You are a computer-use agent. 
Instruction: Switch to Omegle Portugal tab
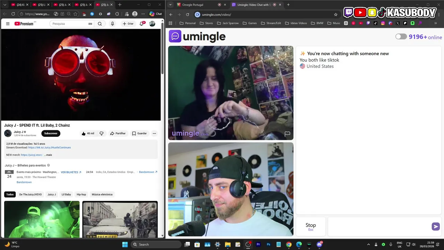pos(198,5)
